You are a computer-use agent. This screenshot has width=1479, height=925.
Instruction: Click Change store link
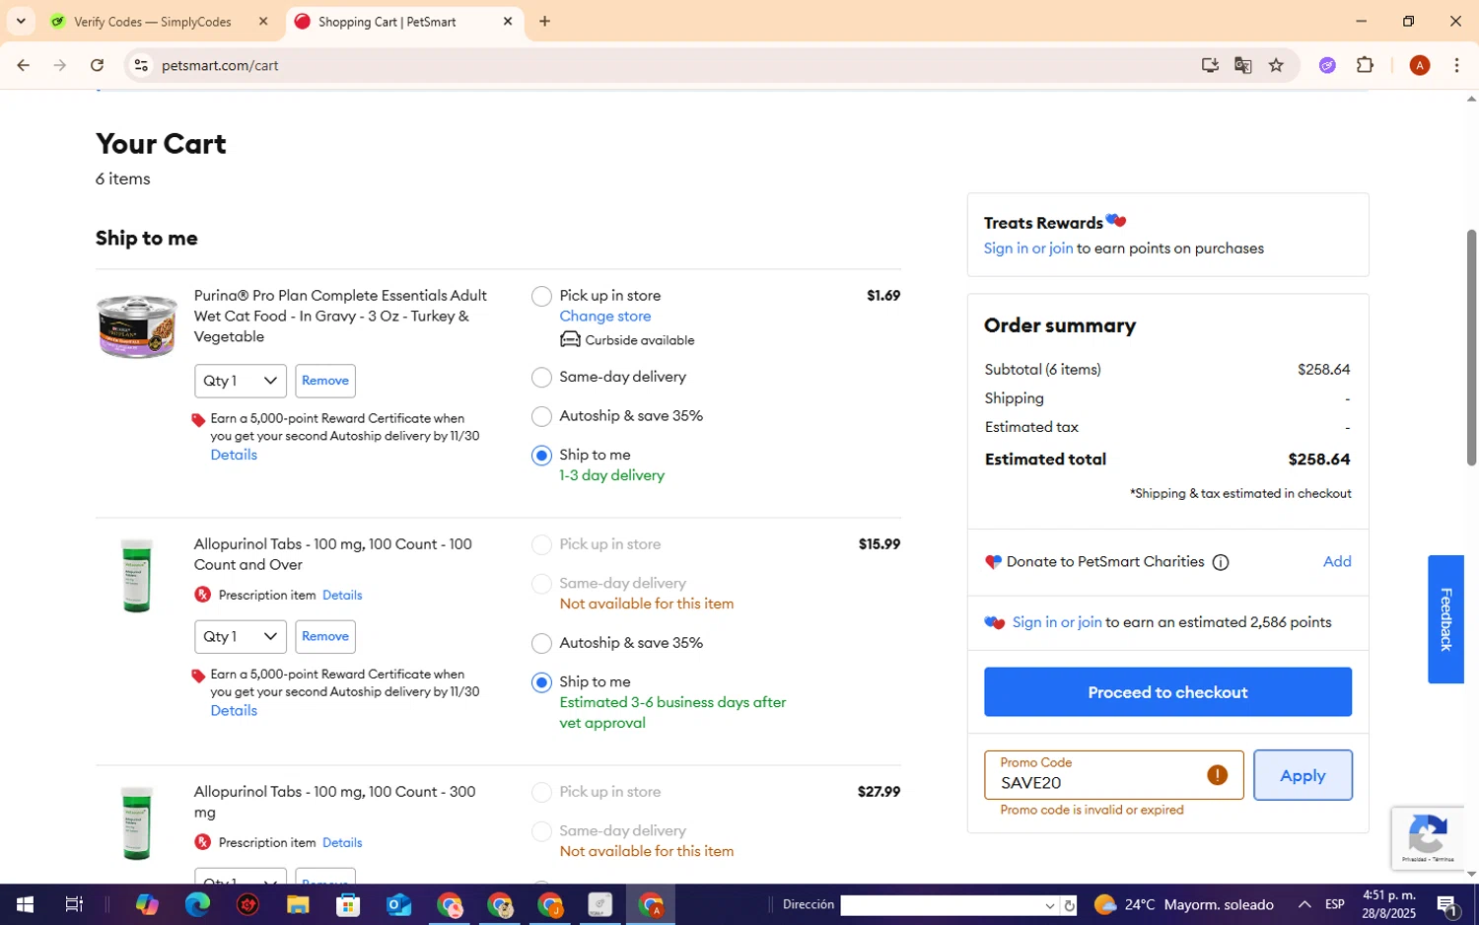pos(605,317)
